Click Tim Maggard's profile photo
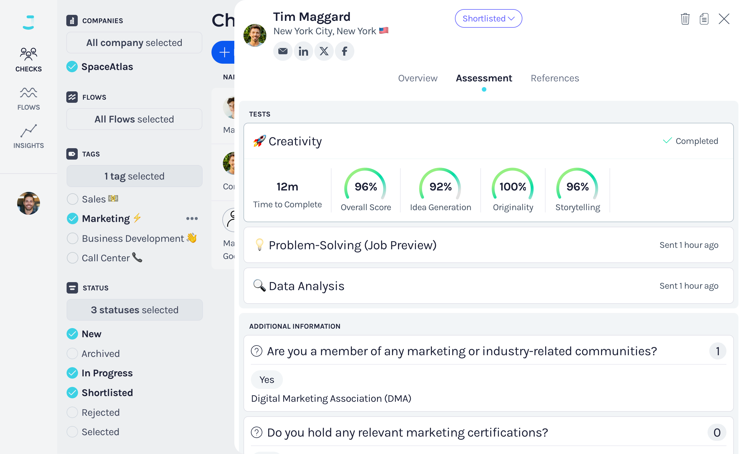The width and height of the screenshot is (743, 454). tap(255, 35)
